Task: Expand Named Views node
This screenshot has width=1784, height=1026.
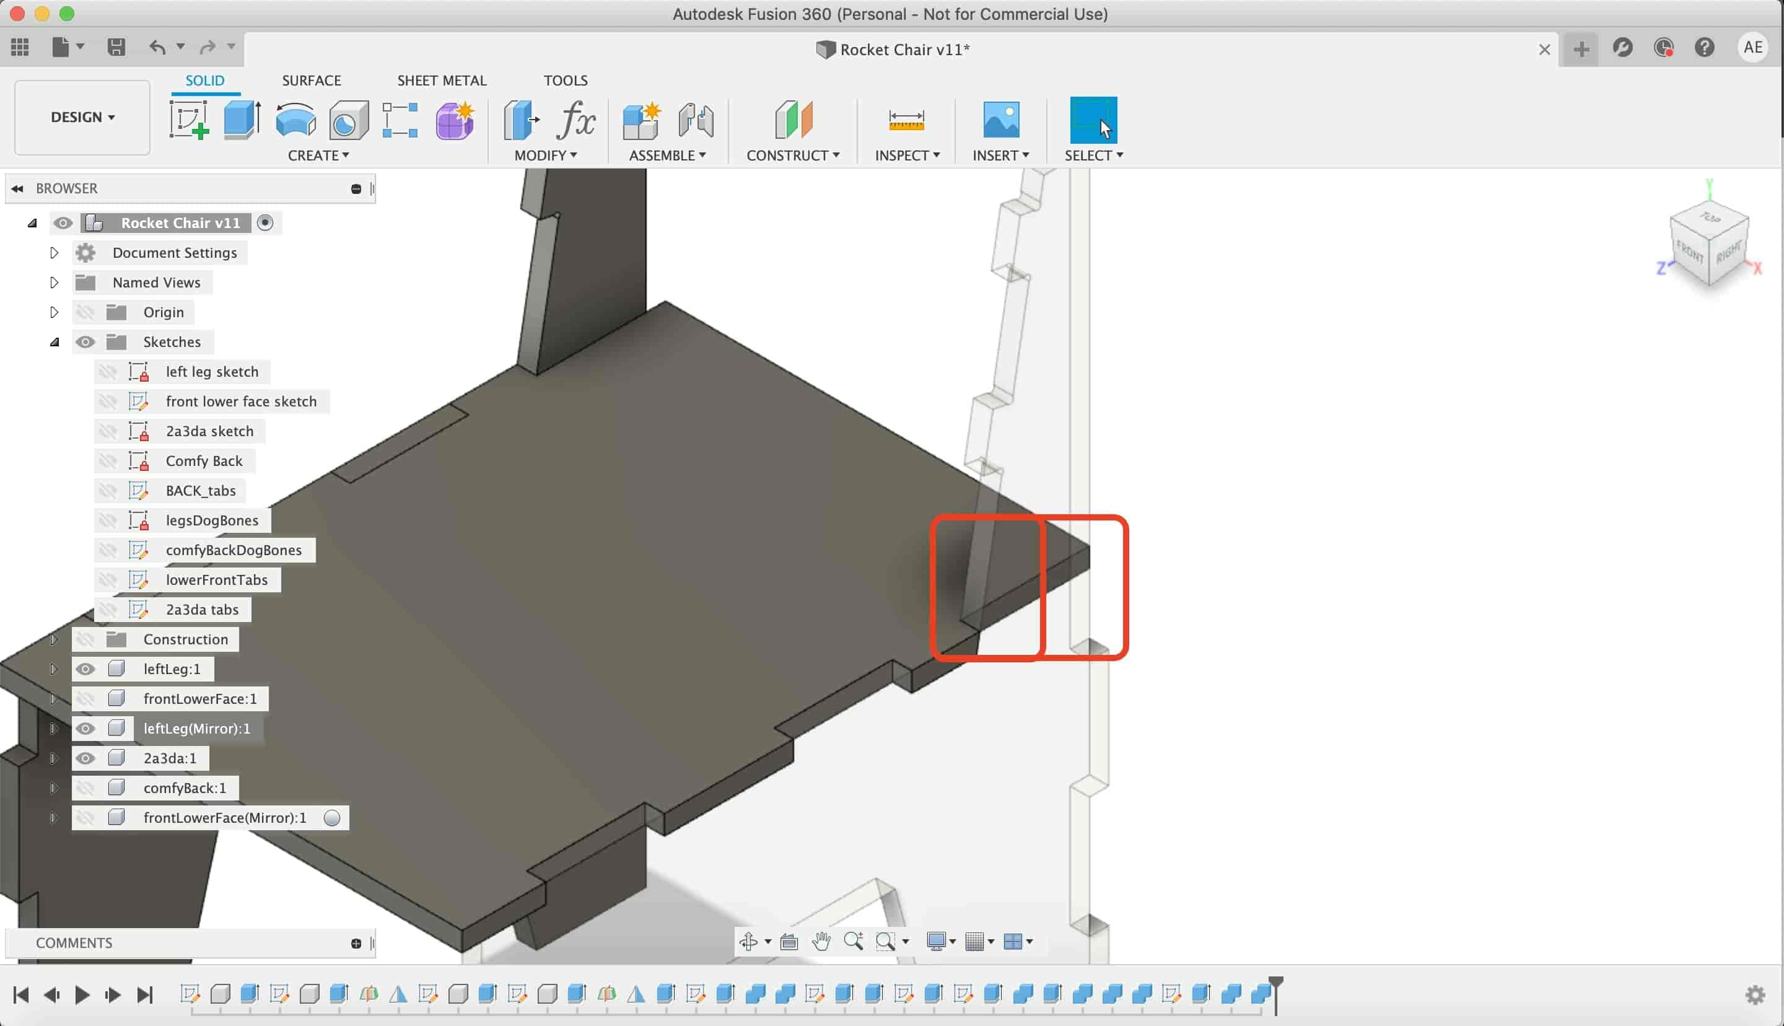Action: [x=55, y=282]
